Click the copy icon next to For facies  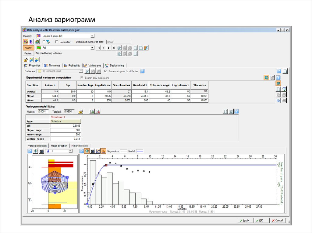tap(87, 71)
